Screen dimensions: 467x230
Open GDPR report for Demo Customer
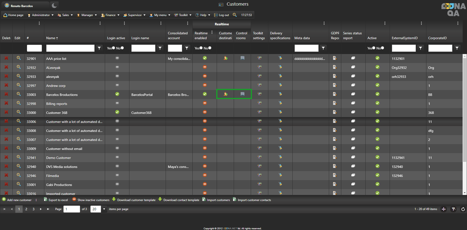335,157
